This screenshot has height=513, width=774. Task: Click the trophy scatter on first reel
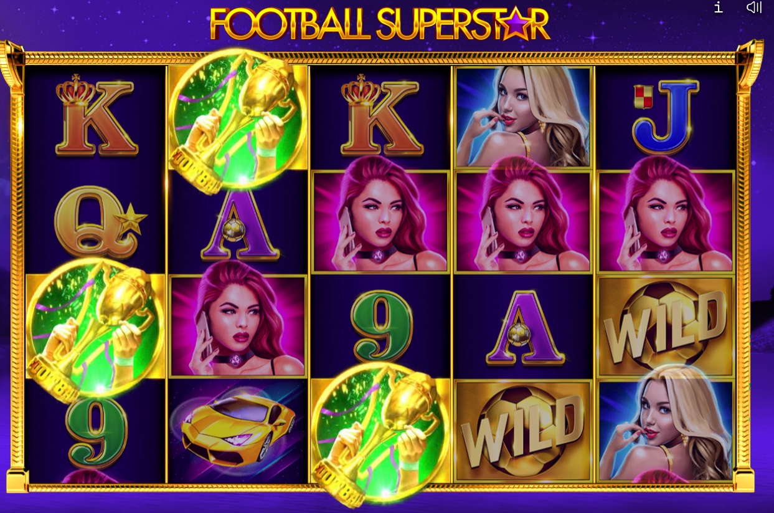95,328
